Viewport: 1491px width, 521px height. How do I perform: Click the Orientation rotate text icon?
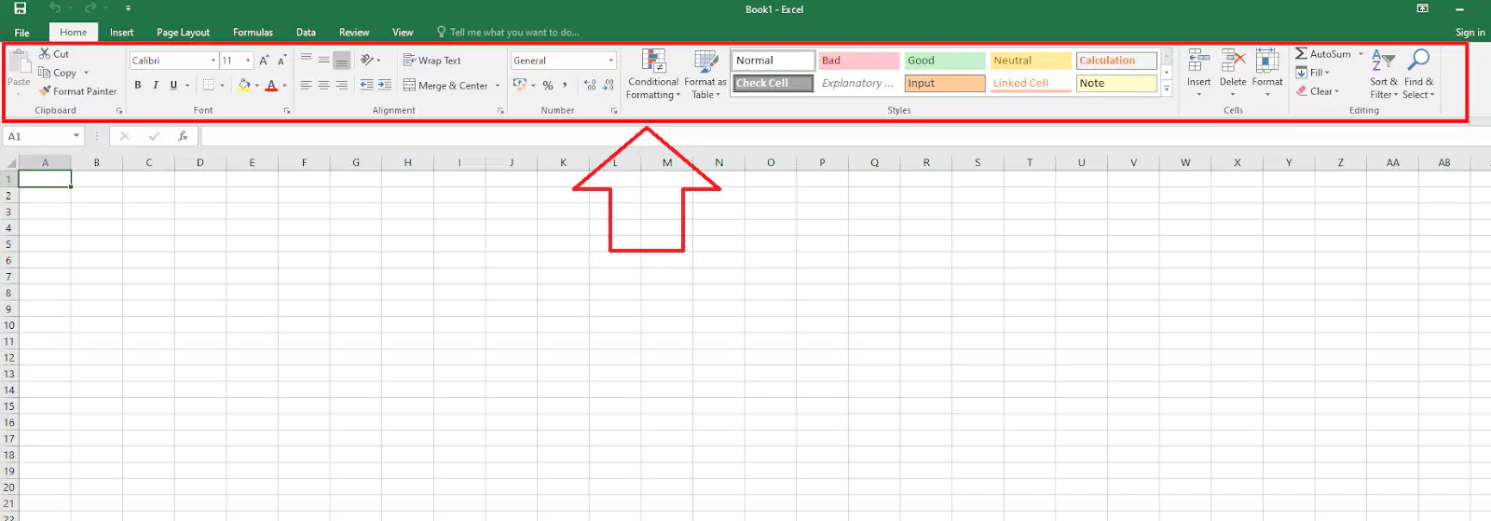tap(367, 60)
